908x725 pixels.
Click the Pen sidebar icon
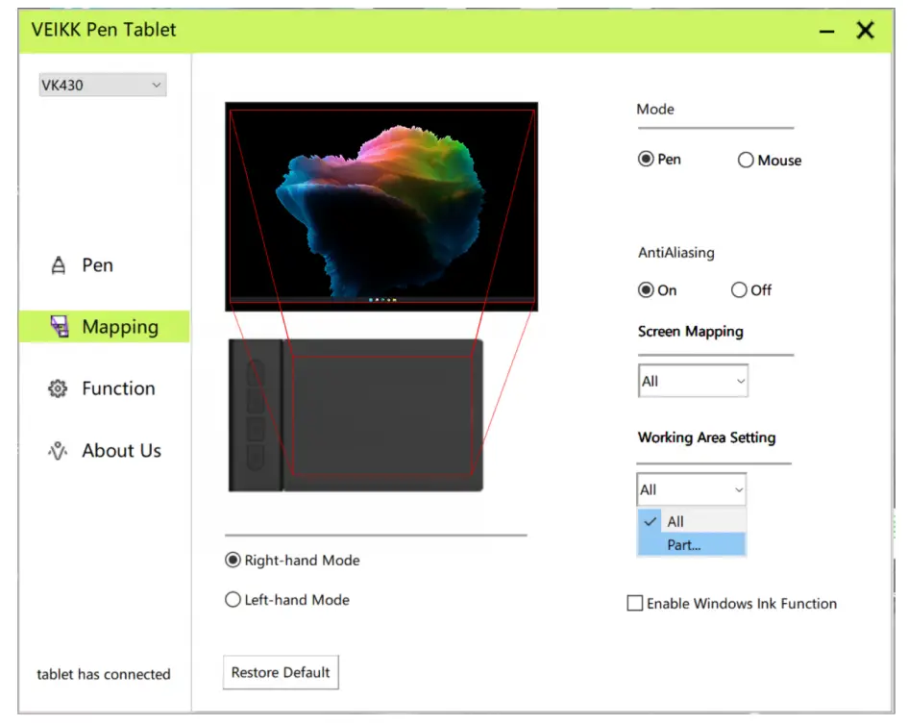pos(58,265)
